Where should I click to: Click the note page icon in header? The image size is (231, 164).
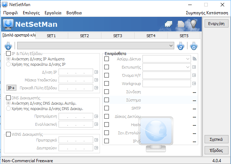(x=181, y=24)
